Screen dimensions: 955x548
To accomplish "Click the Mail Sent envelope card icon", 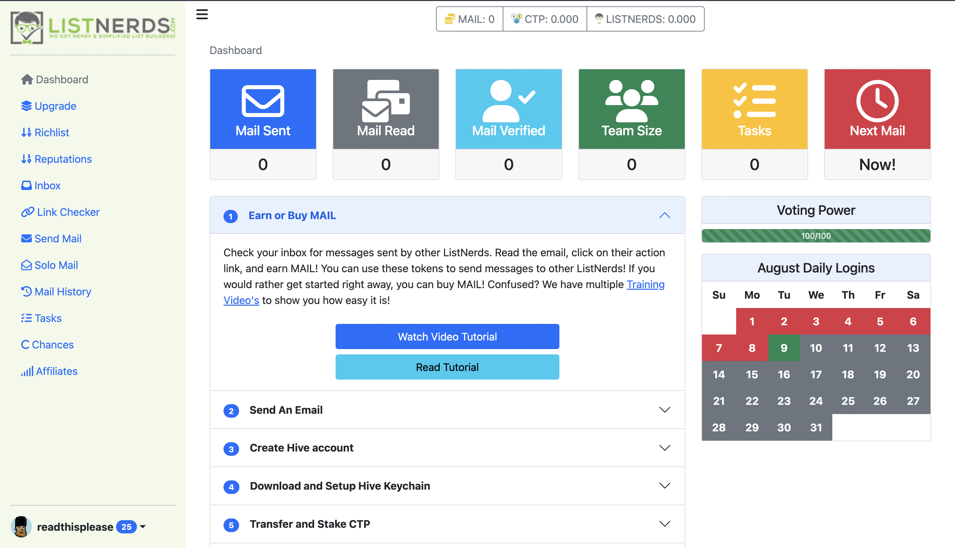I will [x=263, y=101].
